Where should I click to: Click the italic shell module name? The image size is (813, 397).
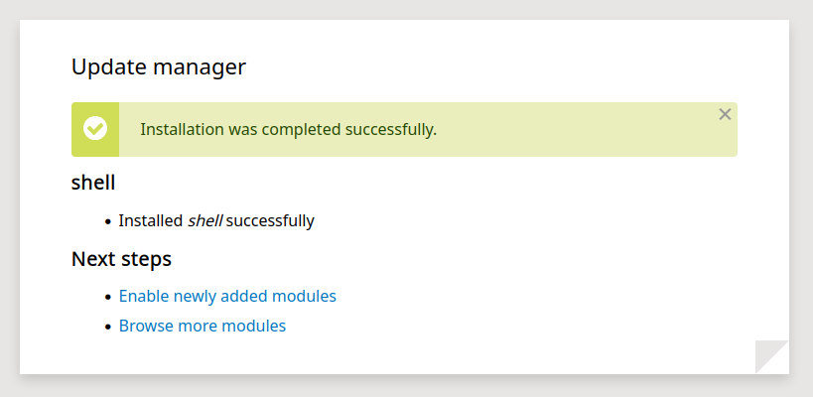204,220
